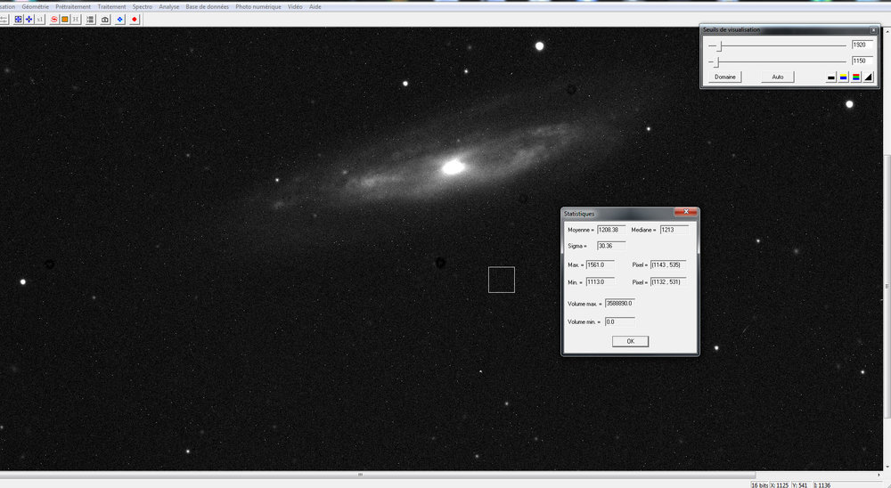This screenshot has width=891, height=488.
Task: Open the Vidéo menu
Action: pos(295,7)
